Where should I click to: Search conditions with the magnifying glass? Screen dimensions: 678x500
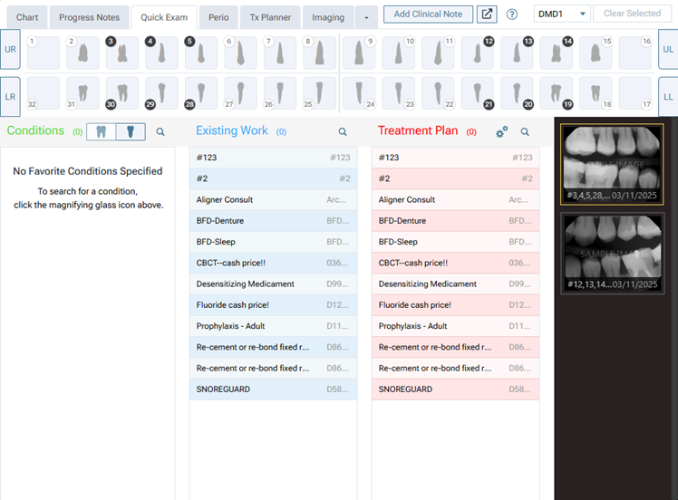(x=160, y=132)
